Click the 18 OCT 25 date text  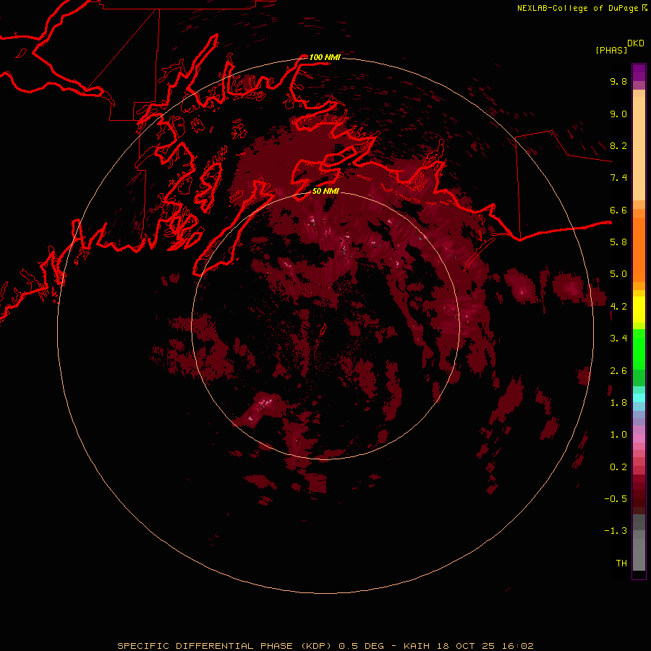[x=466, y=646]
